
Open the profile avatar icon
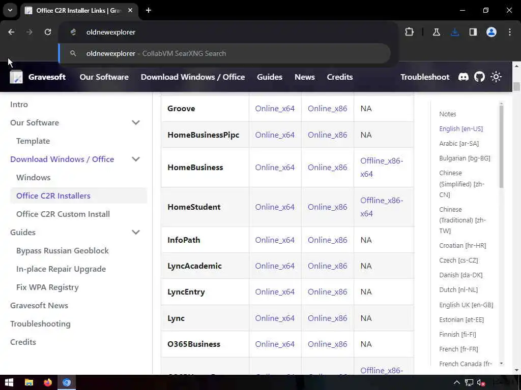coord(491,32)
